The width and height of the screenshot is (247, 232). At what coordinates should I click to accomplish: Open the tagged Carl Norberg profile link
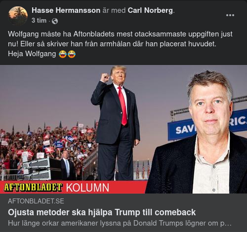coord(150,10)
